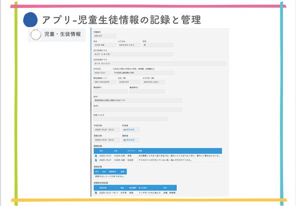Click creation datetime 2020-10-21 19:12 field
Viewport: 296px width, 206px height.
tap(107, 130)
